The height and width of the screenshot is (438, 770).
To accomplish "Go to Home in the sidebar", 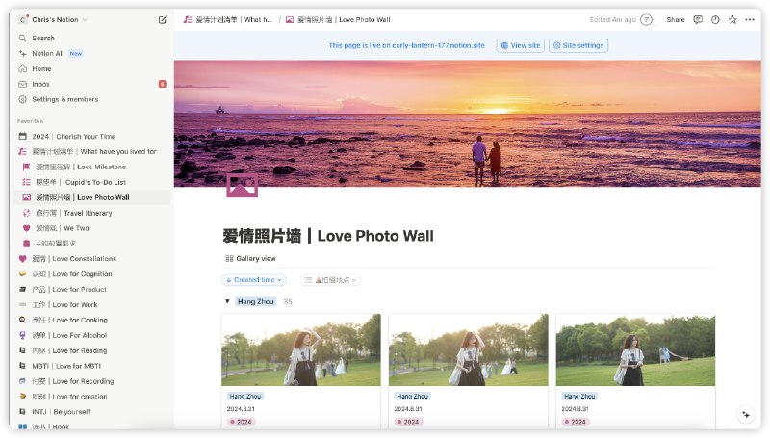I will click(41, 68).
